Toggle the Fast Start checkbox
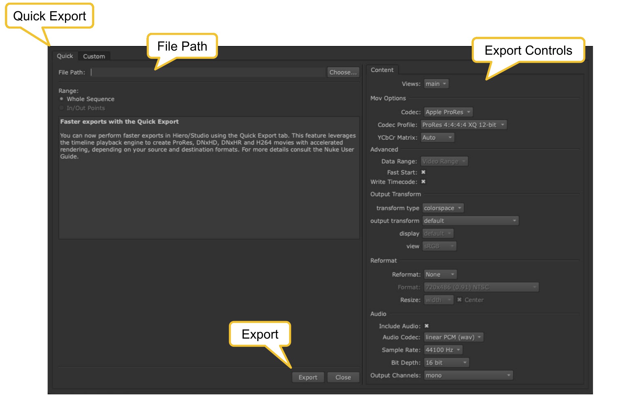Screen dimensions: 637x417 (x=423, y=172)
